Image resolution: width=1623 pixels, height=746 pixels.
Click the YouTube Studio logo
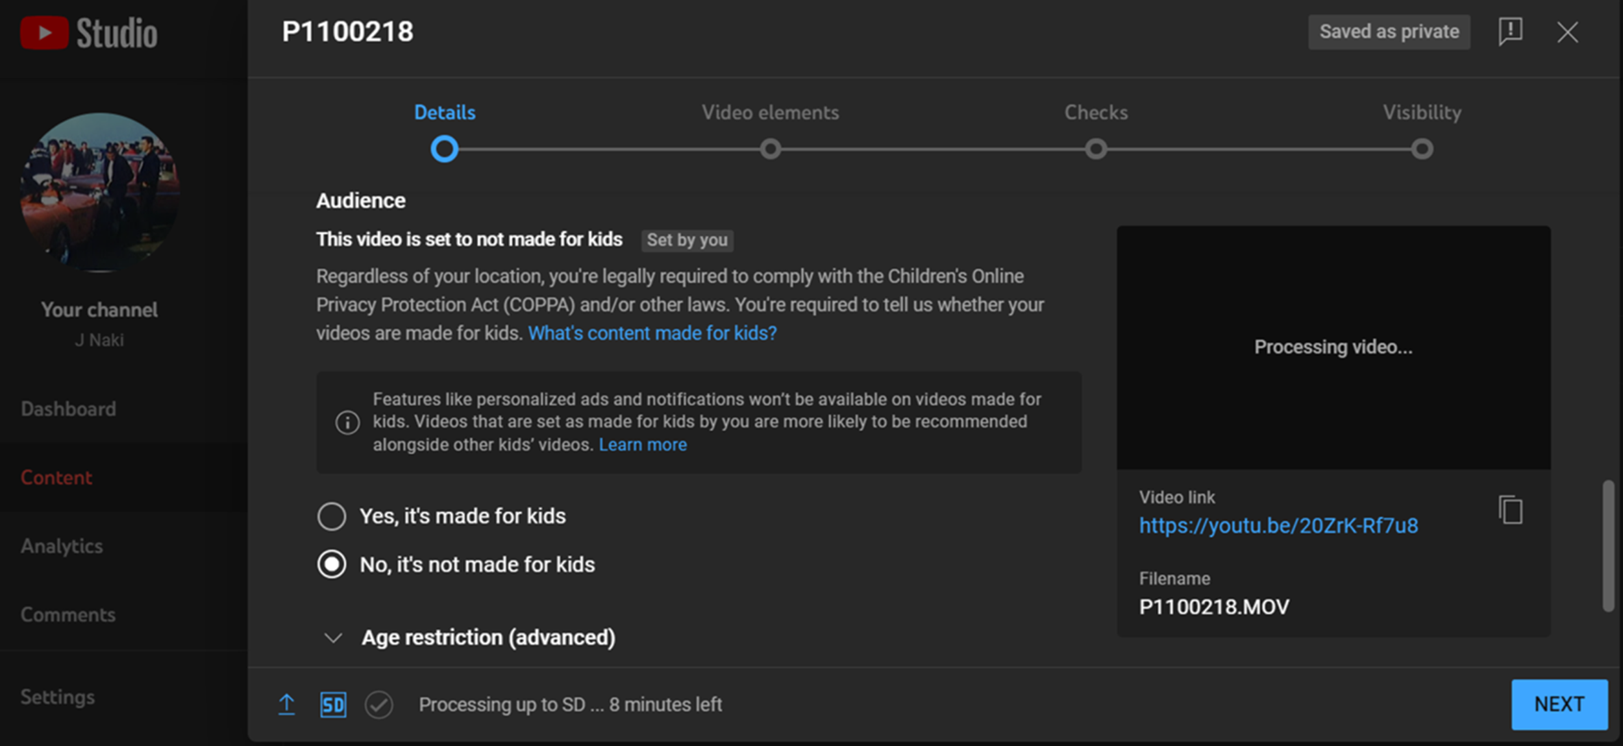click(x=89, y=32)
